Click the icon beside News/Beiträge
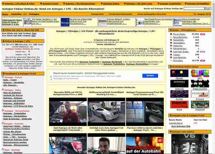Viewport: 215px width, 154px height. (171, 37)
